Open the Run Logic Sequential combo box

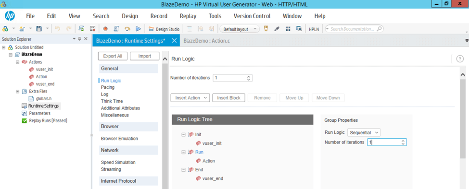364,132
